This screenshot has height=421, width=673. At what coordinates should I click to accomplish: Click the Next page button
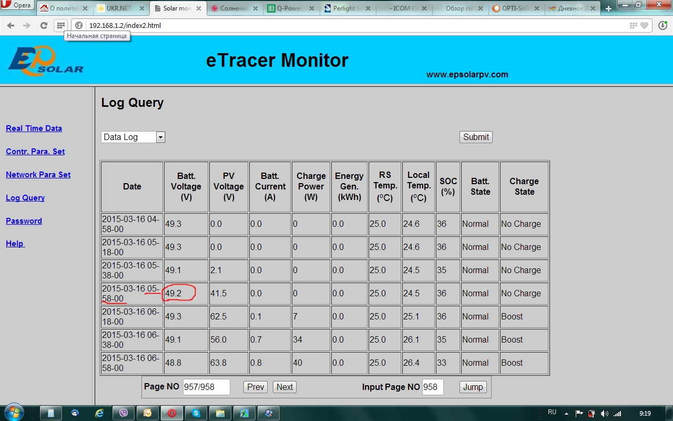tap(284, 387)
